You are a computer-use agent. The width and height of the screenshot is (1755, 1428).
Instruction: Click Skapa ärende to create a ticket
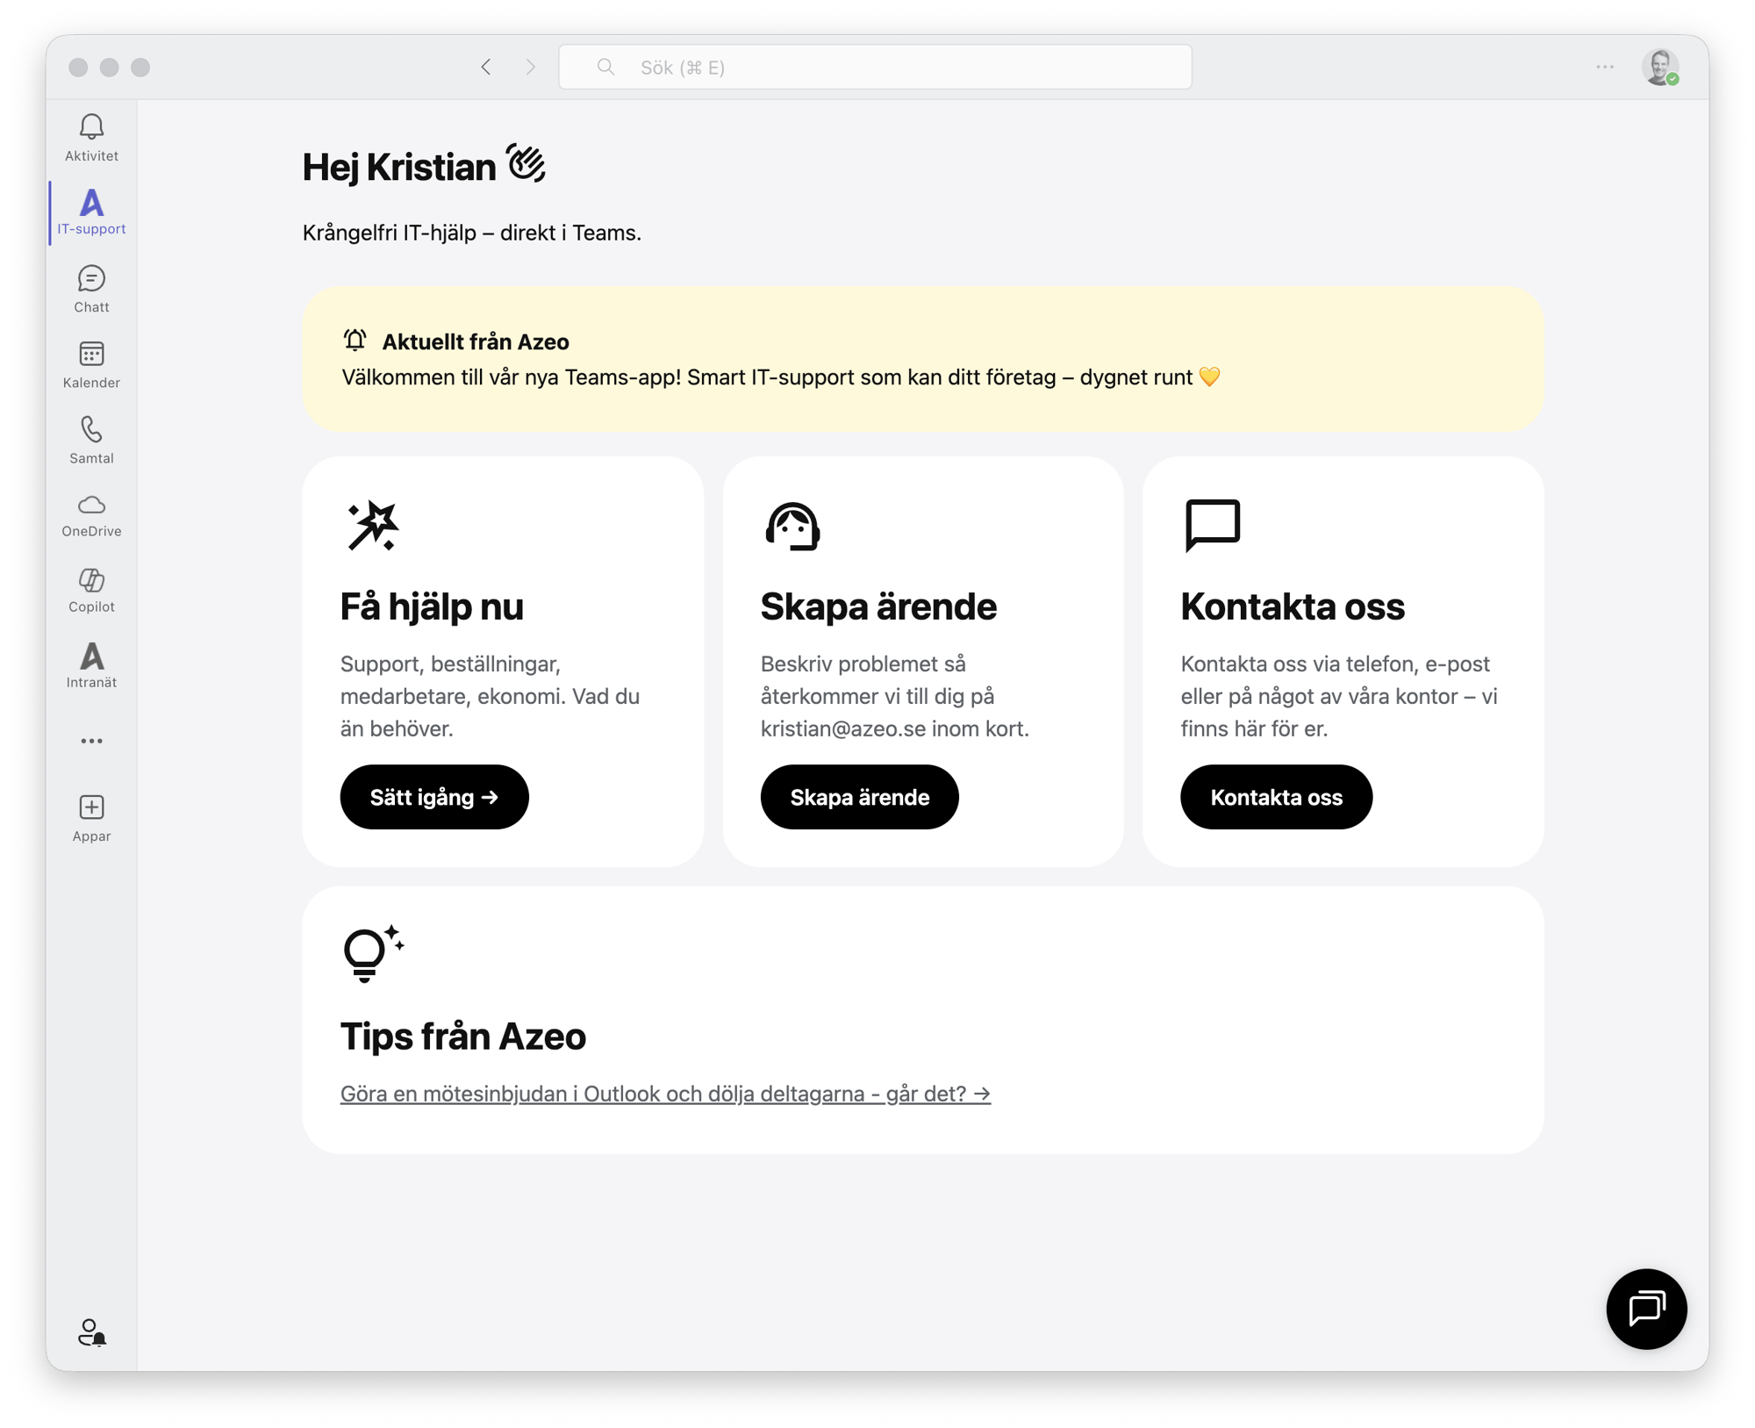pos(858,797)
